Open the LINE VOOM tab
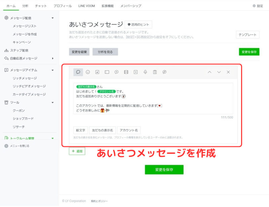The height and width of the screenshot is (207, 269). [x=87, y=6]
